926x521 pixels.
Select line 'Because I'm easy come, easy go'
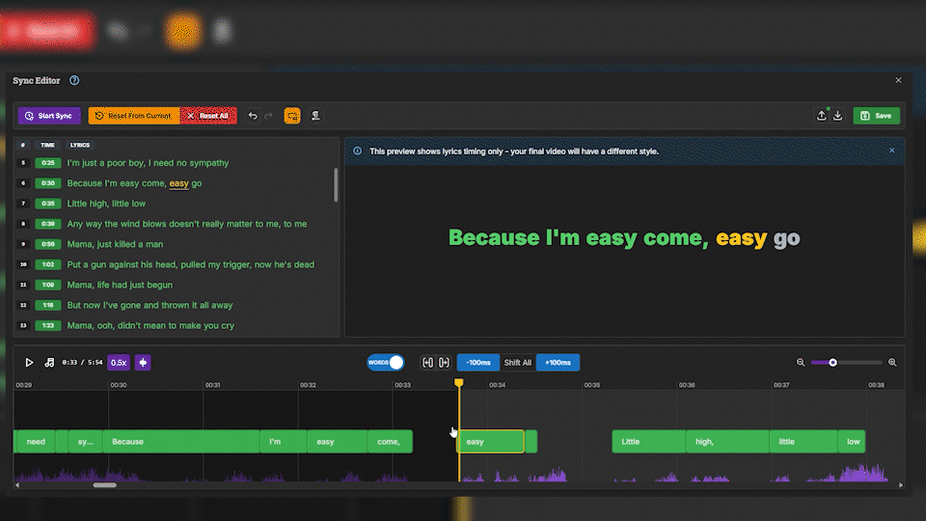coord(134,183)
